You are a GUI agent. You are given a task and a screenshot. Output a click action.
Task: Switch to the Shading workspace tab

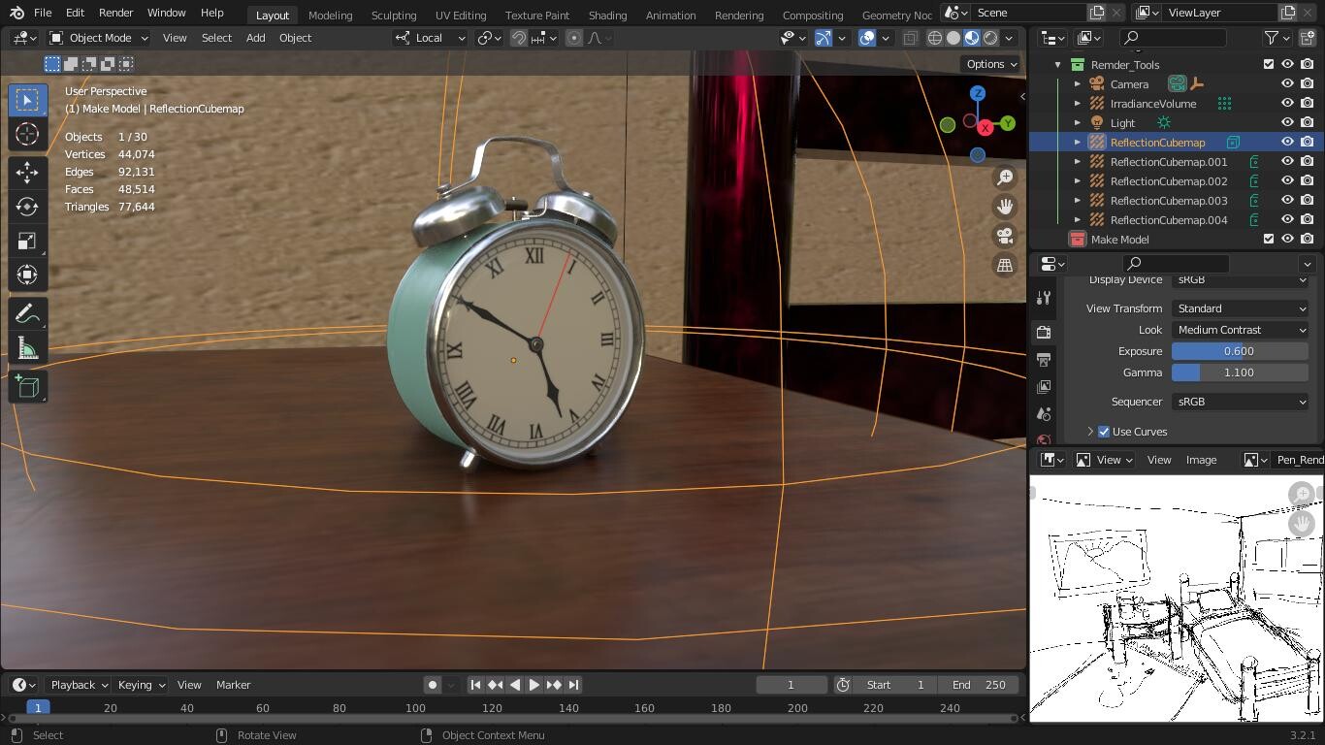pyautogui.click(x=607, y=16)
